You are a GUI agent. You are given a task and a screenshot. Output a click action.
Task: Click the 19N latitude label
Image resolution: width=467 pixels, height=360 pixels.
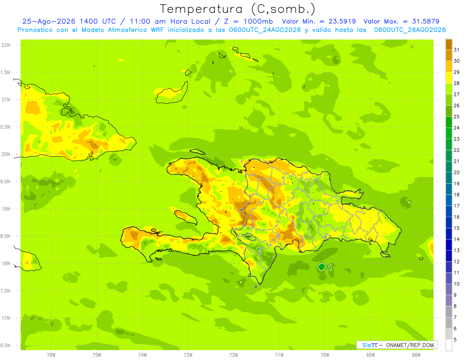tap(7, 209)
